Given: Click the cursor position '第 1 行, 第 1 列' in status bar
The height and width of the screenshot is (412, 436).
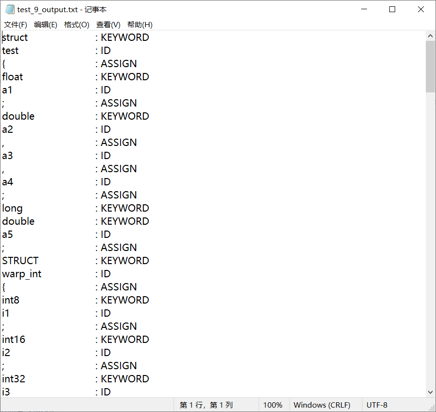Looking at the screenshot, I should point(206,405).
